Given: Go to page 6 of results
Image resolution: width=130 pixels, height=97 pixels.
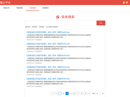Looking at the screenshot, I should (74, 94).
